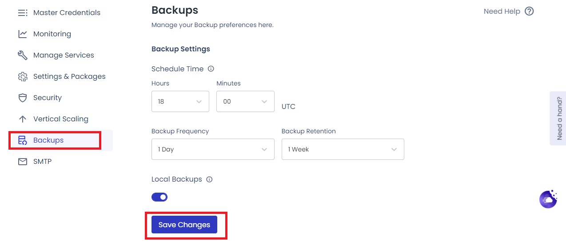Click the Local Backups info icon
The image size is (566, 248).
pyautogui.click(x=209, y=179)
